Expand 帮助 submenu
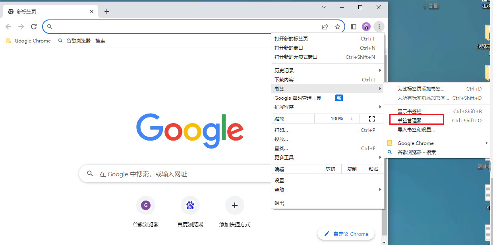The height and width of the screenshot is (245, 493). click(328, 189)
